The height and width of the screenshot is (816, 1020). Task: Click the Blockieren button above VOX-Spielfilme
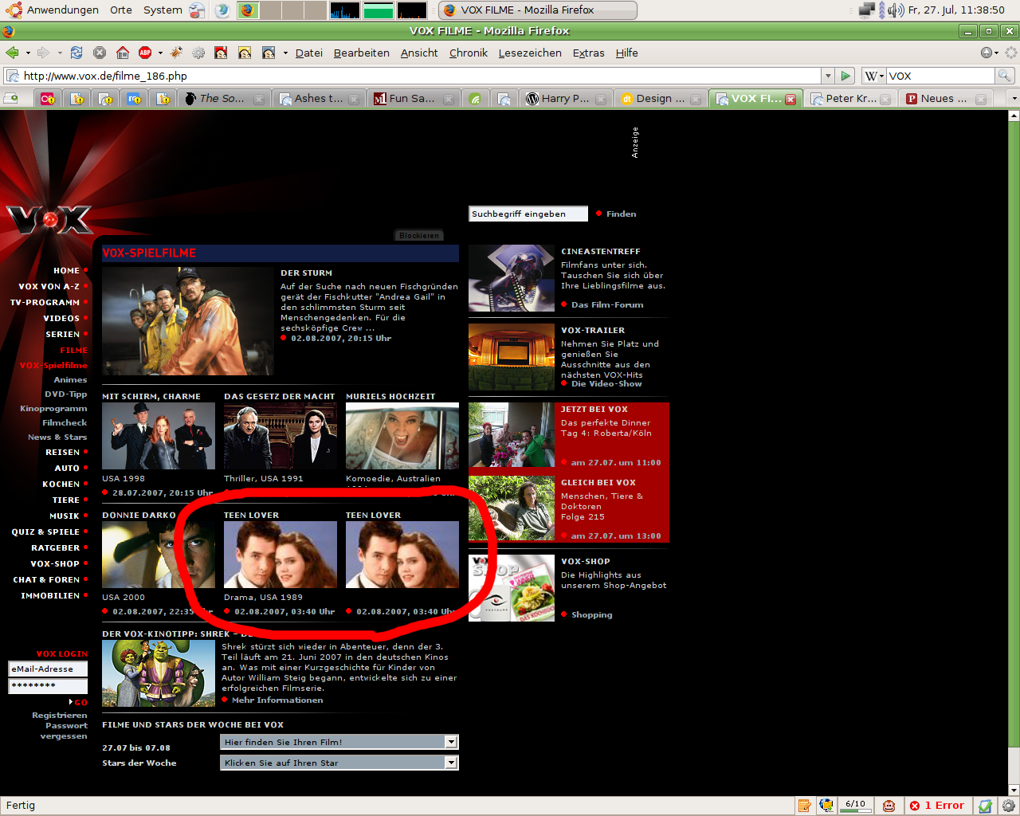pos(419,235)
